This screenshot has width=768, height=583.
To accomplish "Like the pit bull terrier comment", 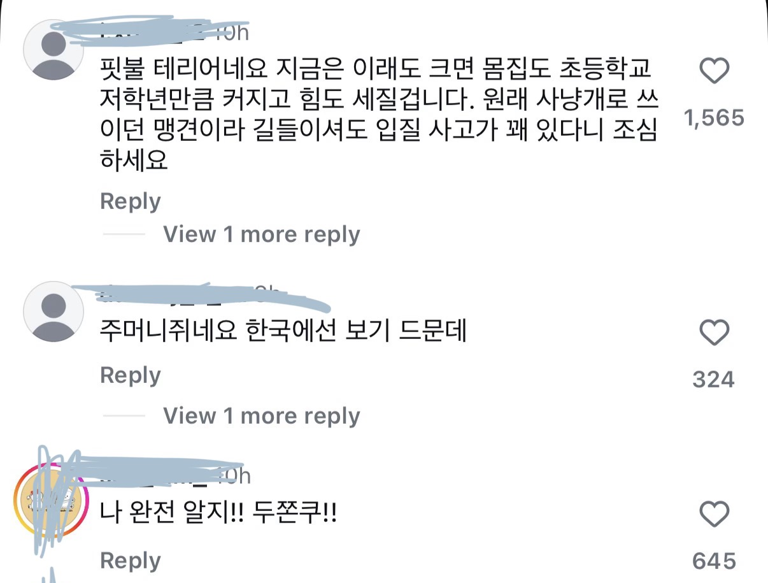I will (714, 71).
